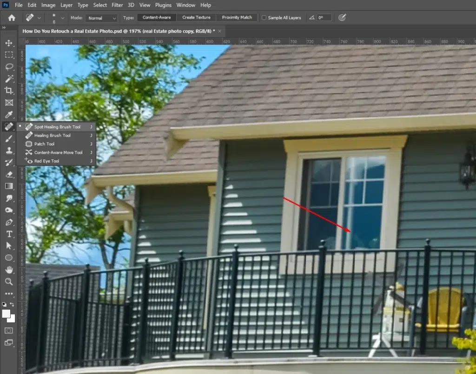The height and width of the screenshot is (374, 476).
Task: Toggle the screen mode button
Action: tap(8, 343)
